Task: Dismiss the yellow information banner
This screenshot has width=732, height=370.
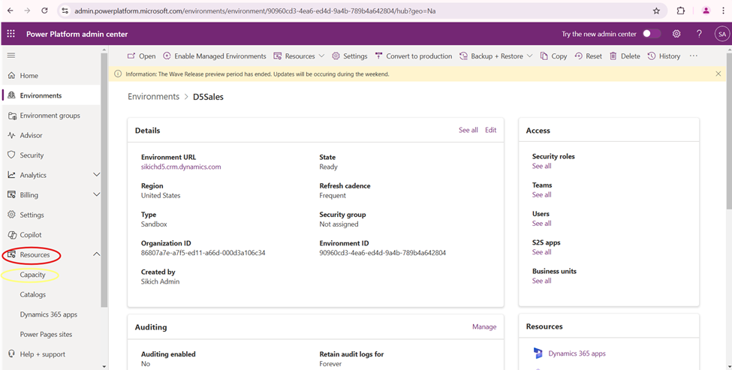Action: click(718, 74)
